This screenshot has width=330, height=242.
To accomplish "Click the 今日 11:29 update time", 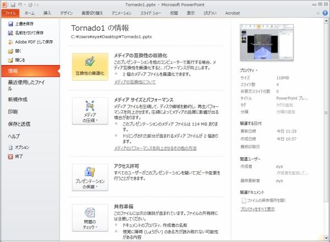I will 287,131.
